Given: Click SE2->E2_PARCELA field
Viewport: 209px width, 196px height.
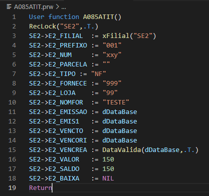Looking at the screenshot, I should (x=58, y=64).
